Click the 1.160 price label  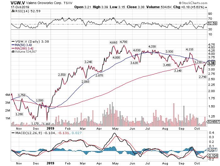click(47, 124)
